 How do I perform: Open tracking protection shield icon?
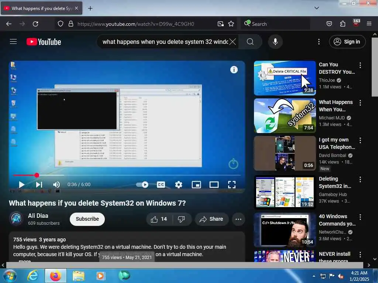click(61, 24)
